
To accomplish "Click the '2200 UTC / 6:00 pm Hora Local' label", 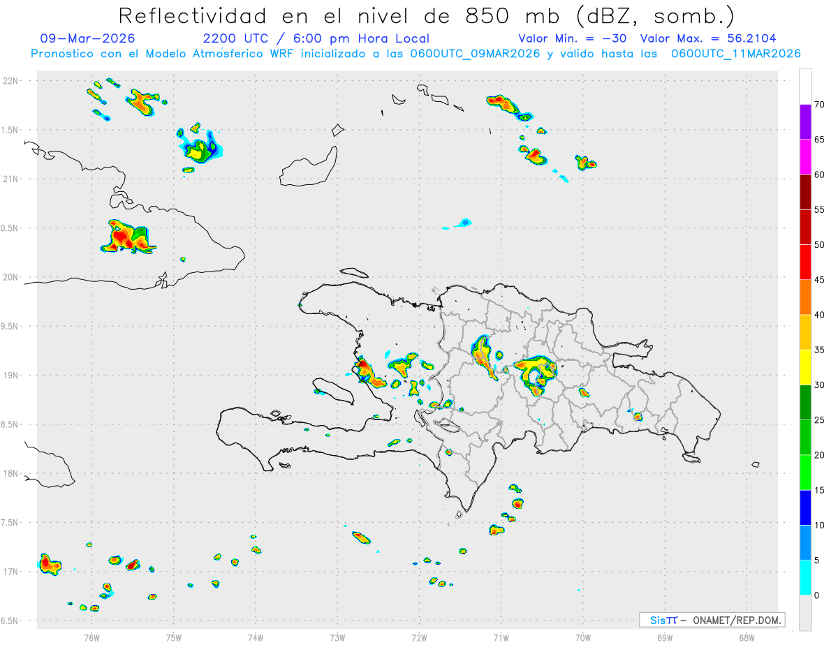I will (x=316, y=38).
